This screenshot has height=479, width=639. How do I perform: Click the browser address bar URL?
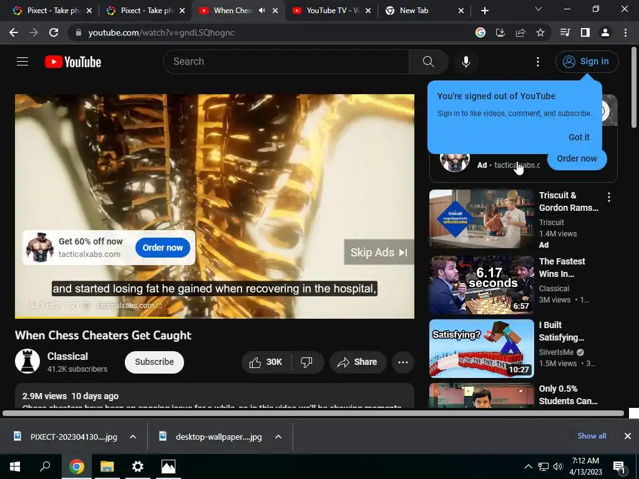161,32
